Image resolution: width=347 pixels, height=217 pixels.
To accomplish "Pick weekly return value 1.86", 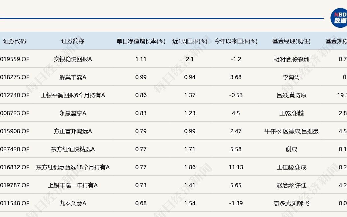I will (x=190, y=167).
